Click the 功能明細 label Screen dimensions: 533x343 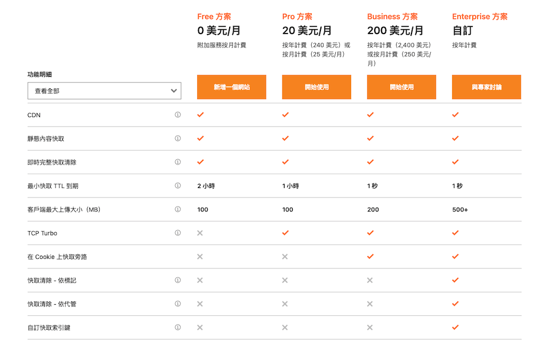[39, 75]
